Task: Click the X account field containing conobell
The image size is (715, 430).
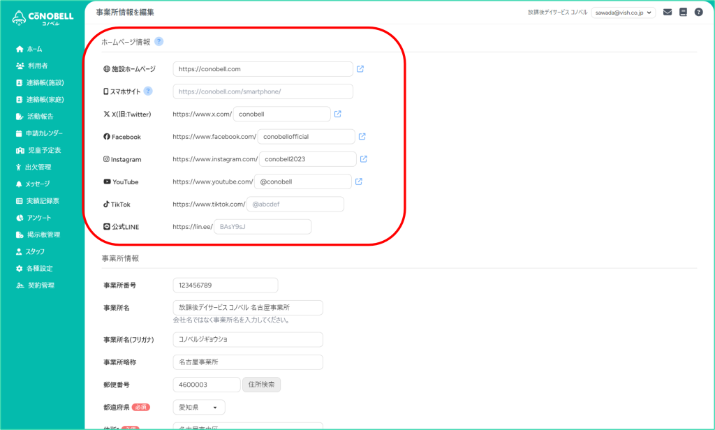Action: pyautogui.click(x=282, y=114)
